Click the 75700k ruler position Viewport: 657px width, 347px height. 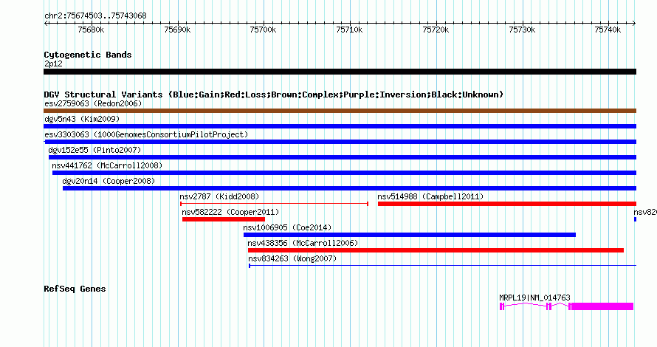263,30
